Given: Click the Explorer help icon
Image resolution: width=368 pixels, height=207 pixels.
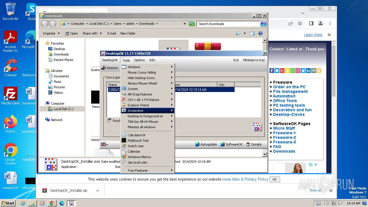Looking at the screenshot, I should pyautogui.click(x=260, y=33).
